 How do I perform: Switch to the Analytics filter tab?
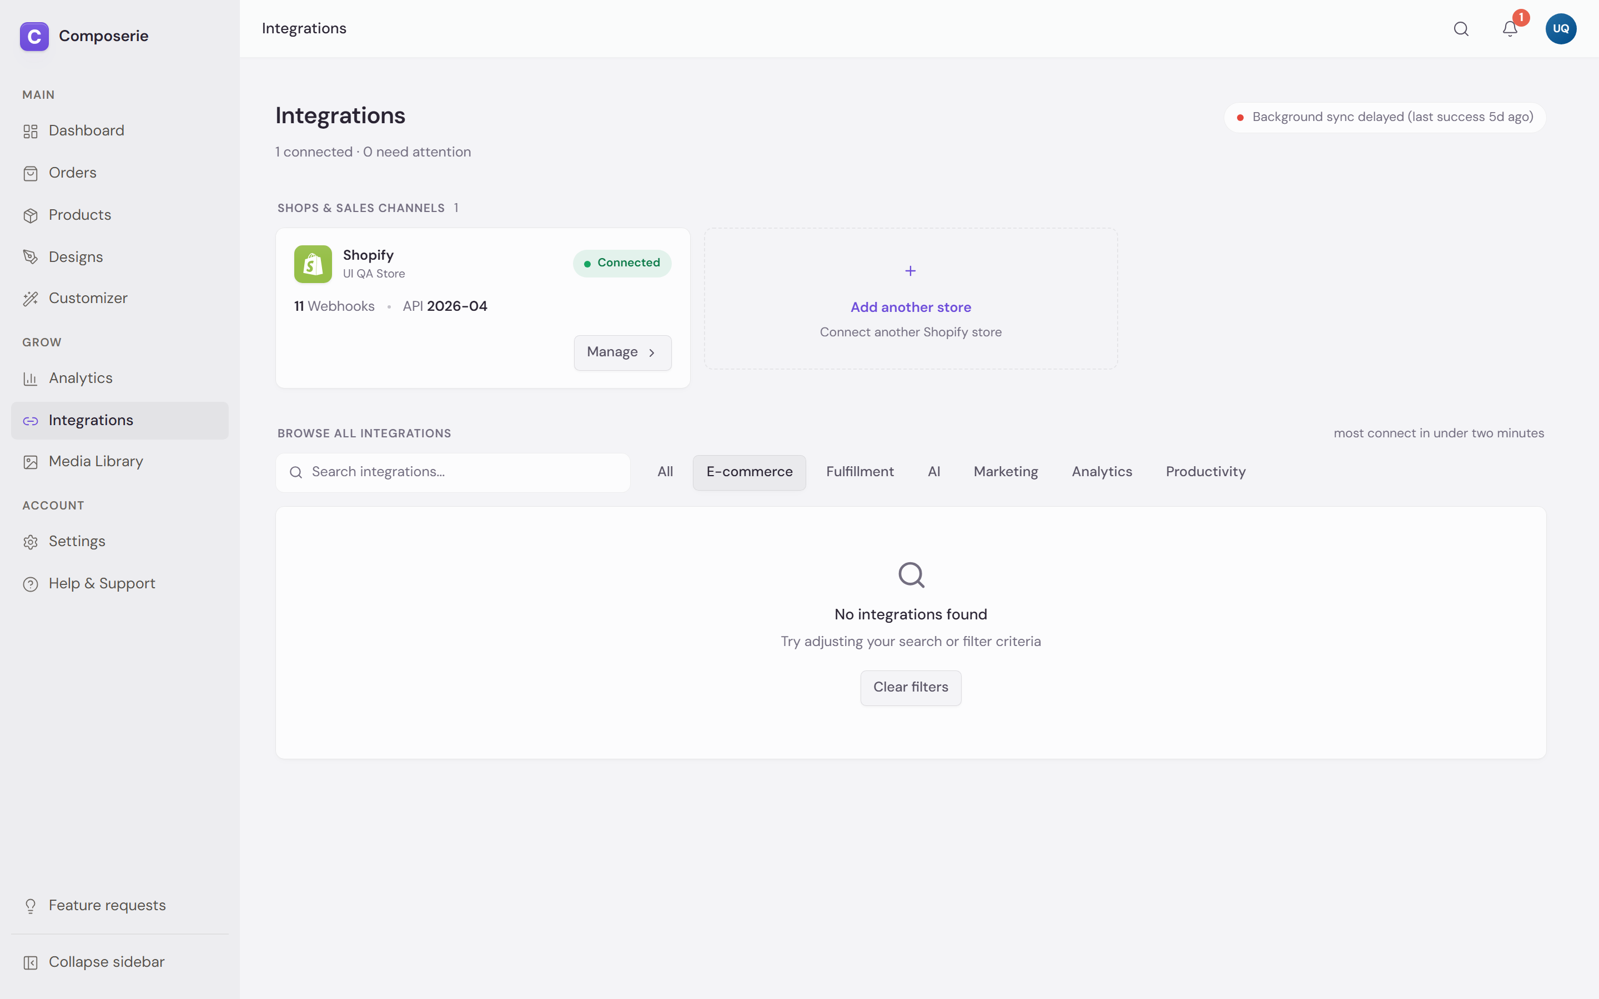[x=1102, y=472]
